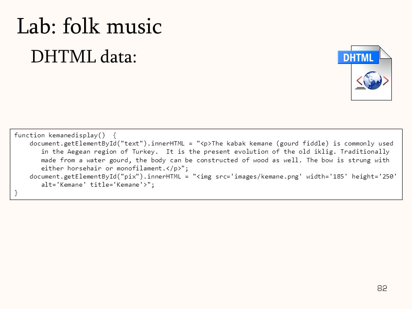Screen dimensions: 412x309
Task: Click "width='185'" in the code
Action: point(327,176)
